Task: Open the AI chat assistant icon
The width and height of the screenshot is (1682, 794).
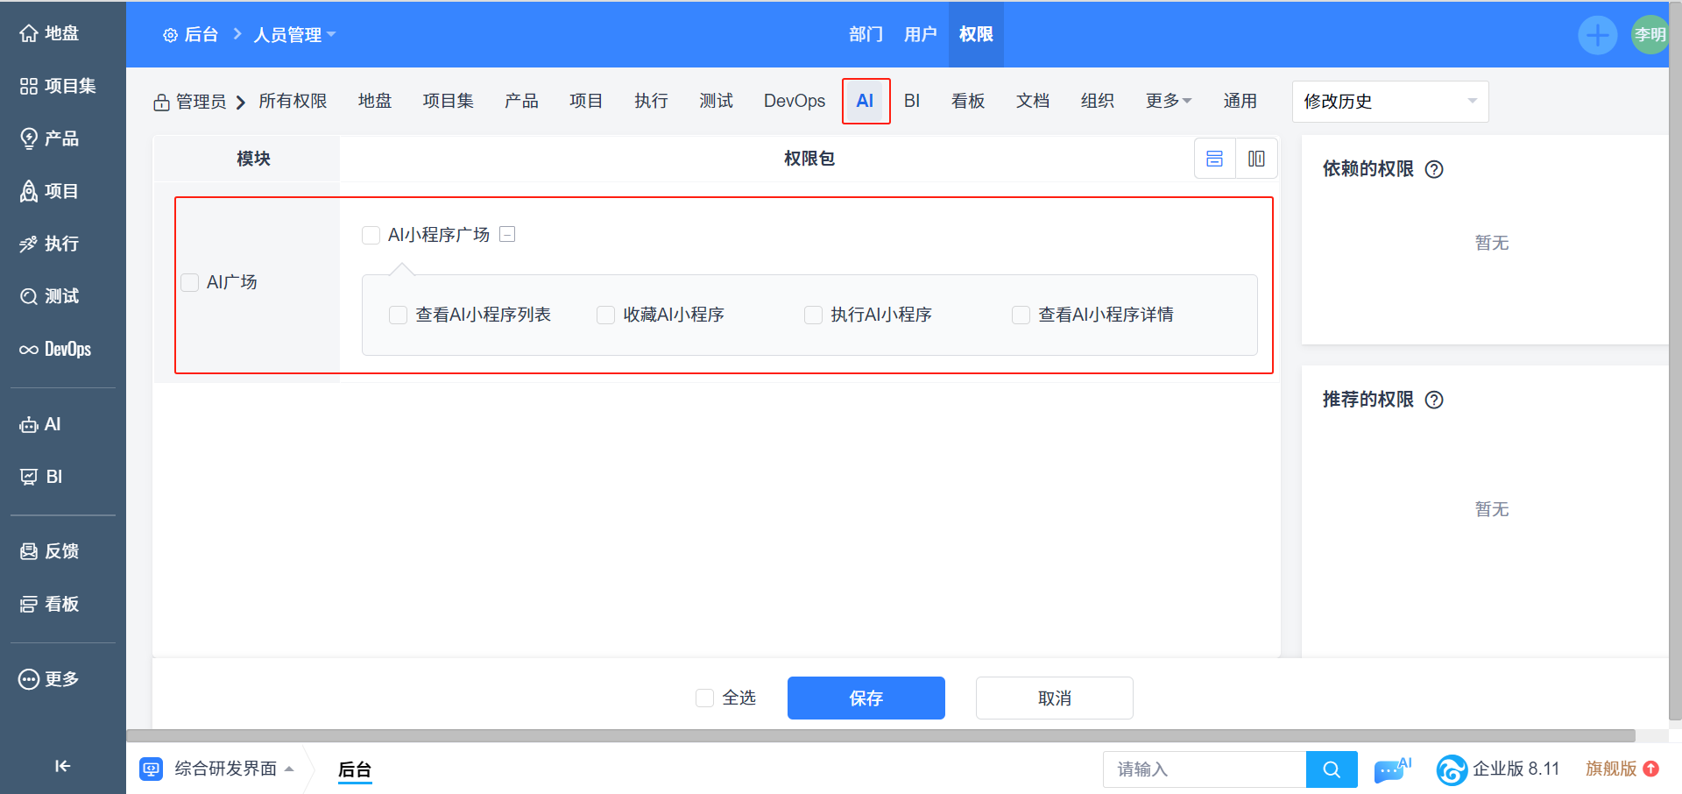Action: tap(1391, 769)
